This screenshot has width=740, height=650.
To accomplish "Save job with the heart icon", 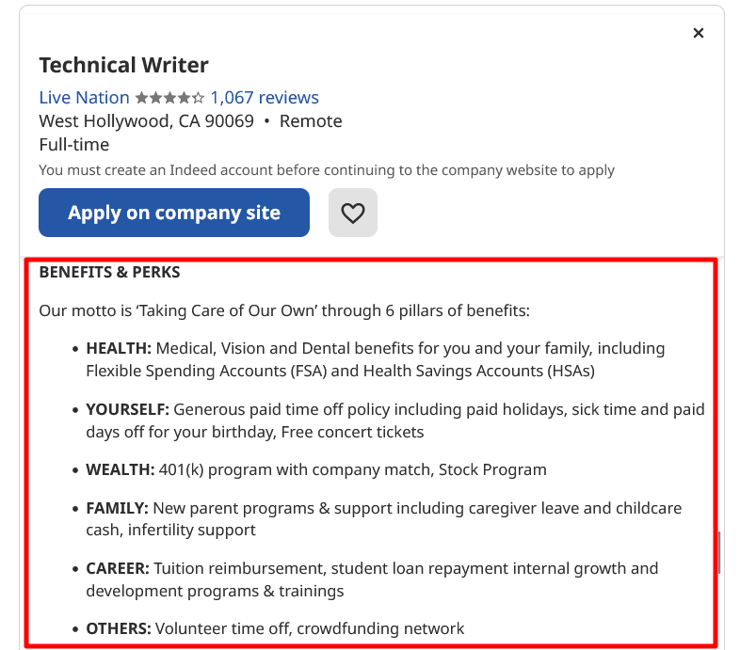I will (x=352, y=213).
